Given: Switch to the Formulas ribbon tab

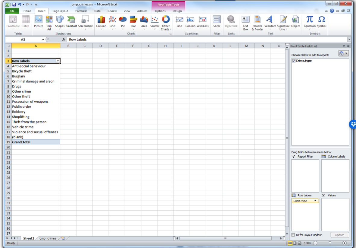Looking at the screenshot, I should pyautogui.click(x=81, y=11).
